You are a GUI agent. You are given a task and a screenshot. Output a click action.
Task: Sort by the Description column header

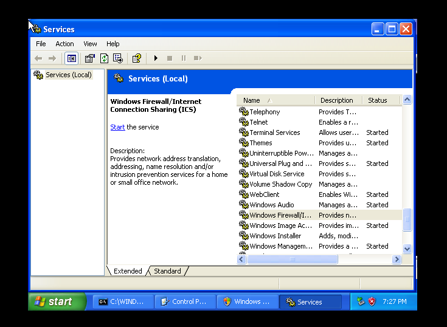click(338, 100)
